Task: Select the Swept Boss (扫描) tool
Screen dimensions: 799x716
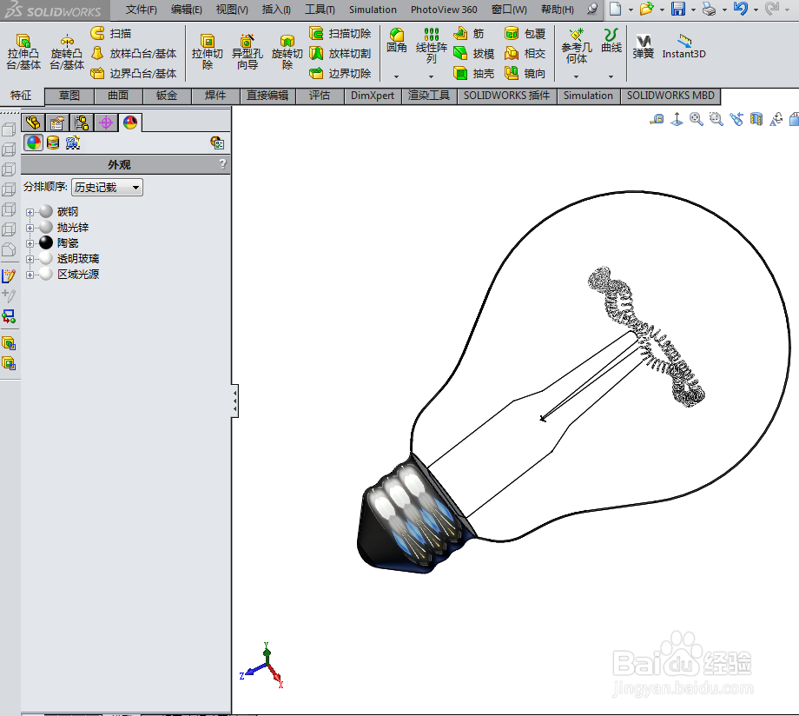Action: pyautogui.click(x=110, y=34)
